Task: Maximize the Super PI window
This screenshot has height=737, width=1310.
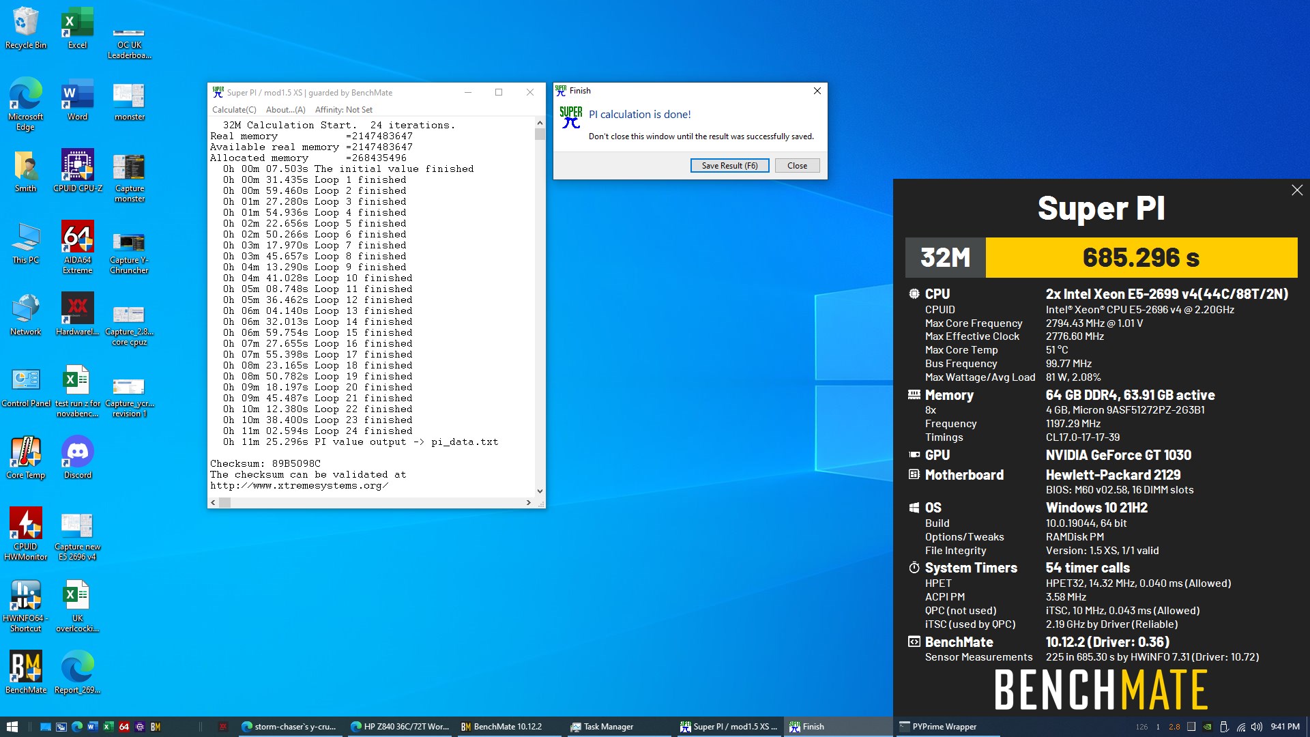Action: (x=499, y=92)
